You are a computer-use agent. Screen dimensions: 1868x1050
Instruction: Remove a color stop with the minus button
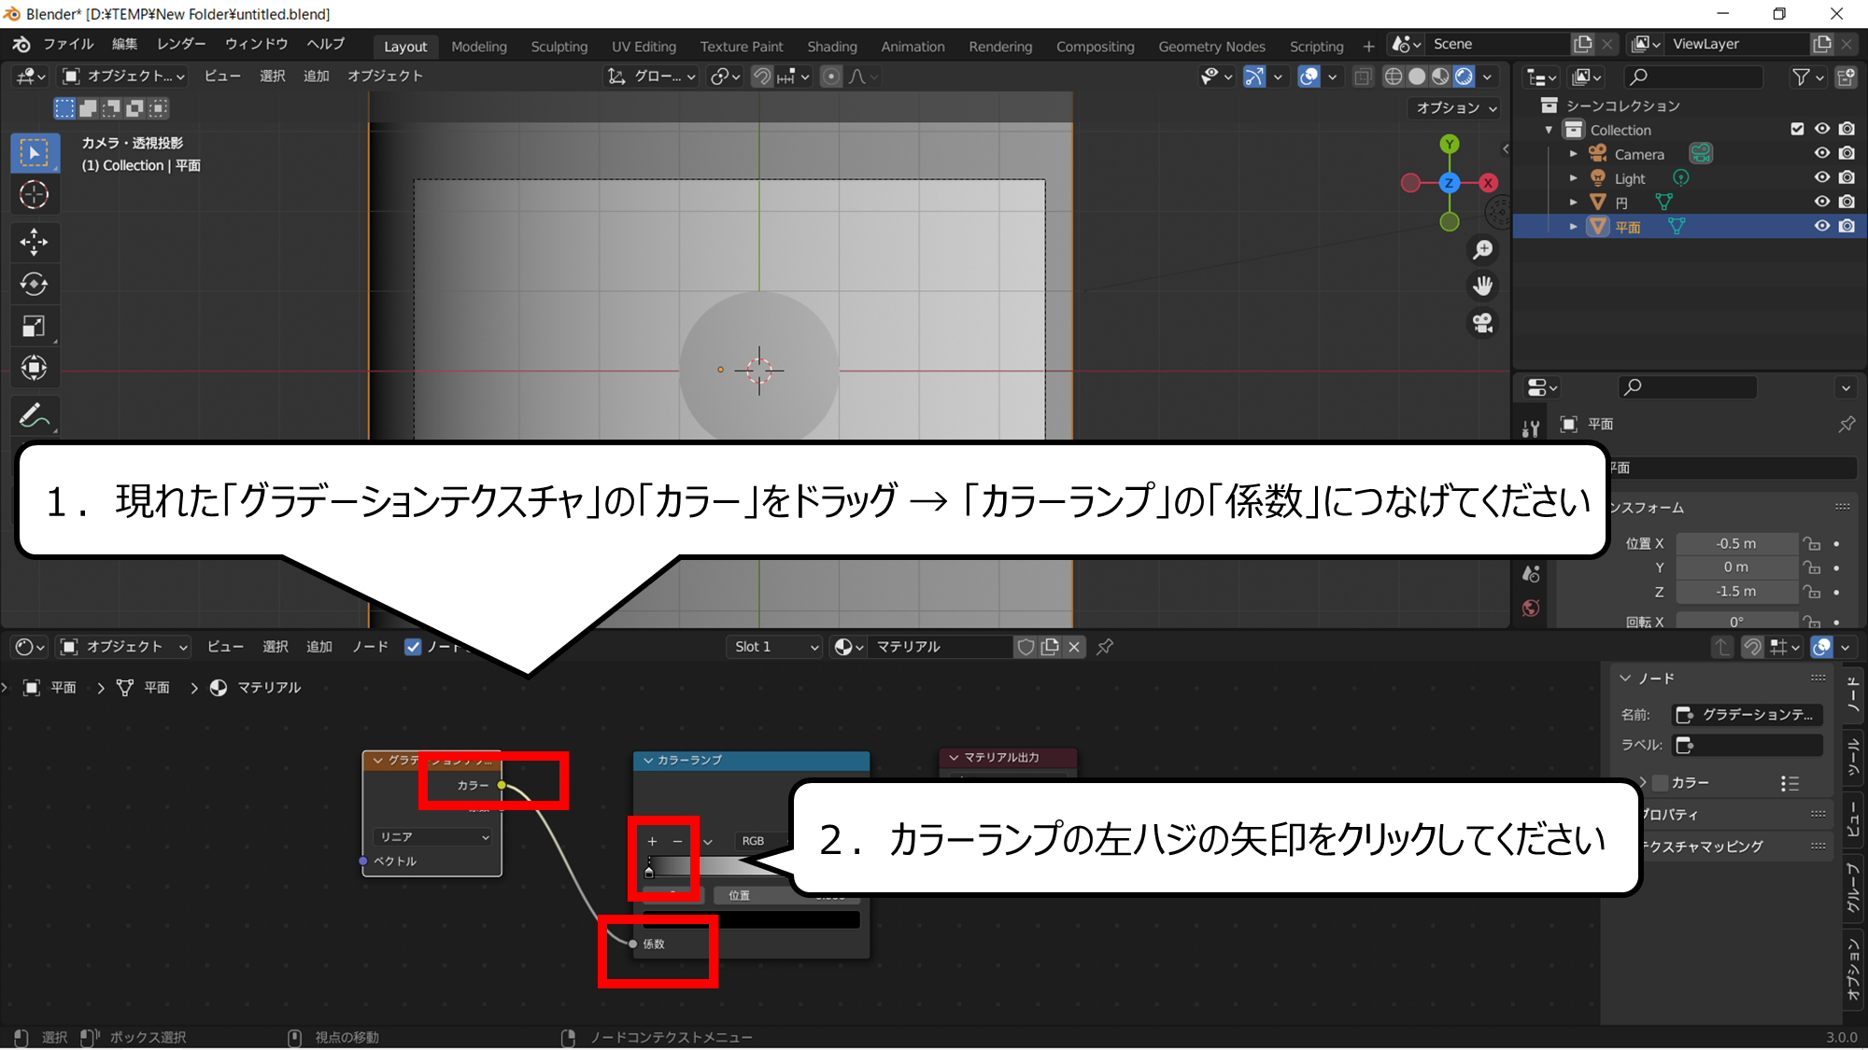click(x=678, y=841)
